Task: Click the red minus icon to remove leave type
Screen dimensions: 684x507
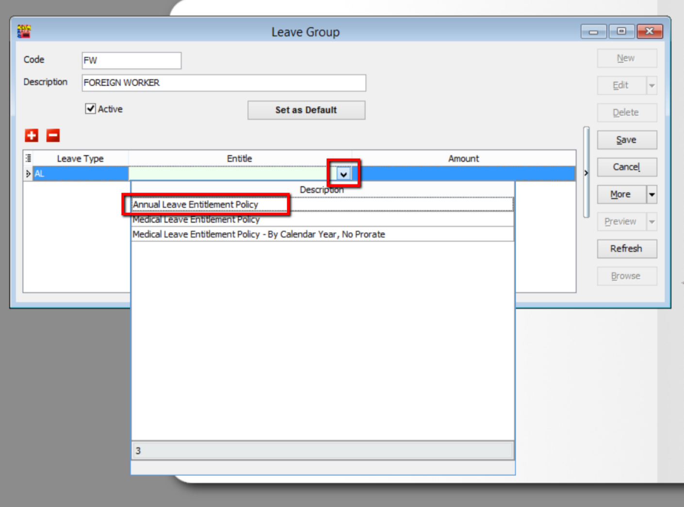Action: pos(52,135)
